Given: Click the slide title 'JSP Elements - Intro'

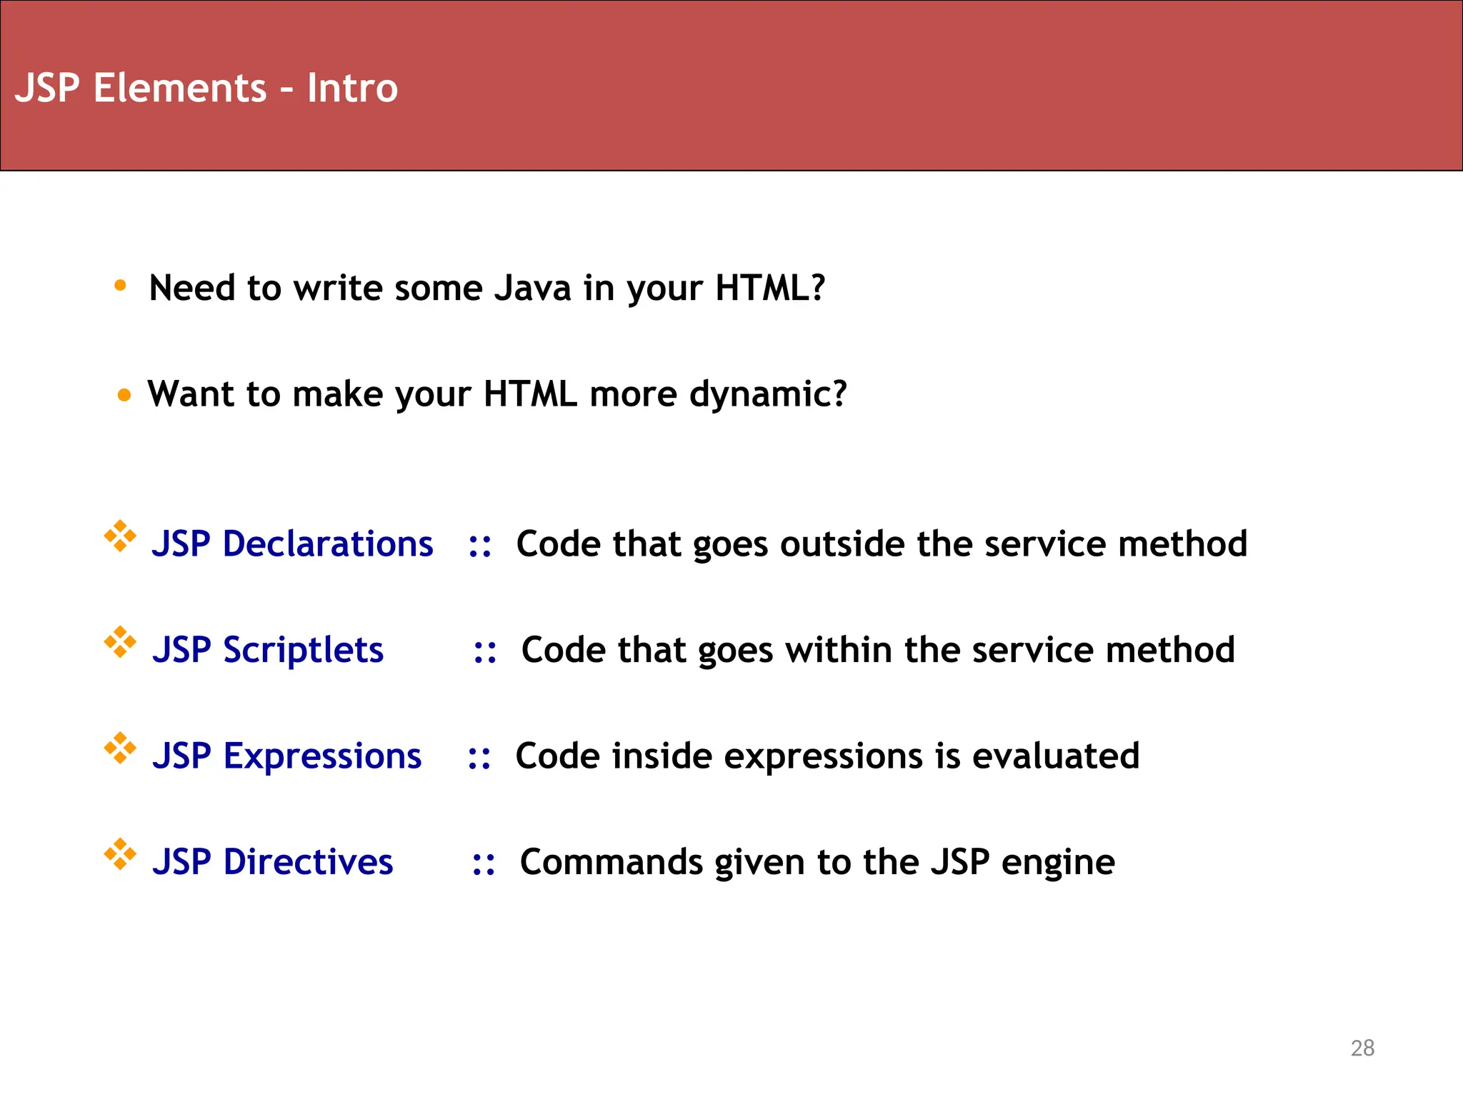Looking at the screenshot, I should pos(206,88).
